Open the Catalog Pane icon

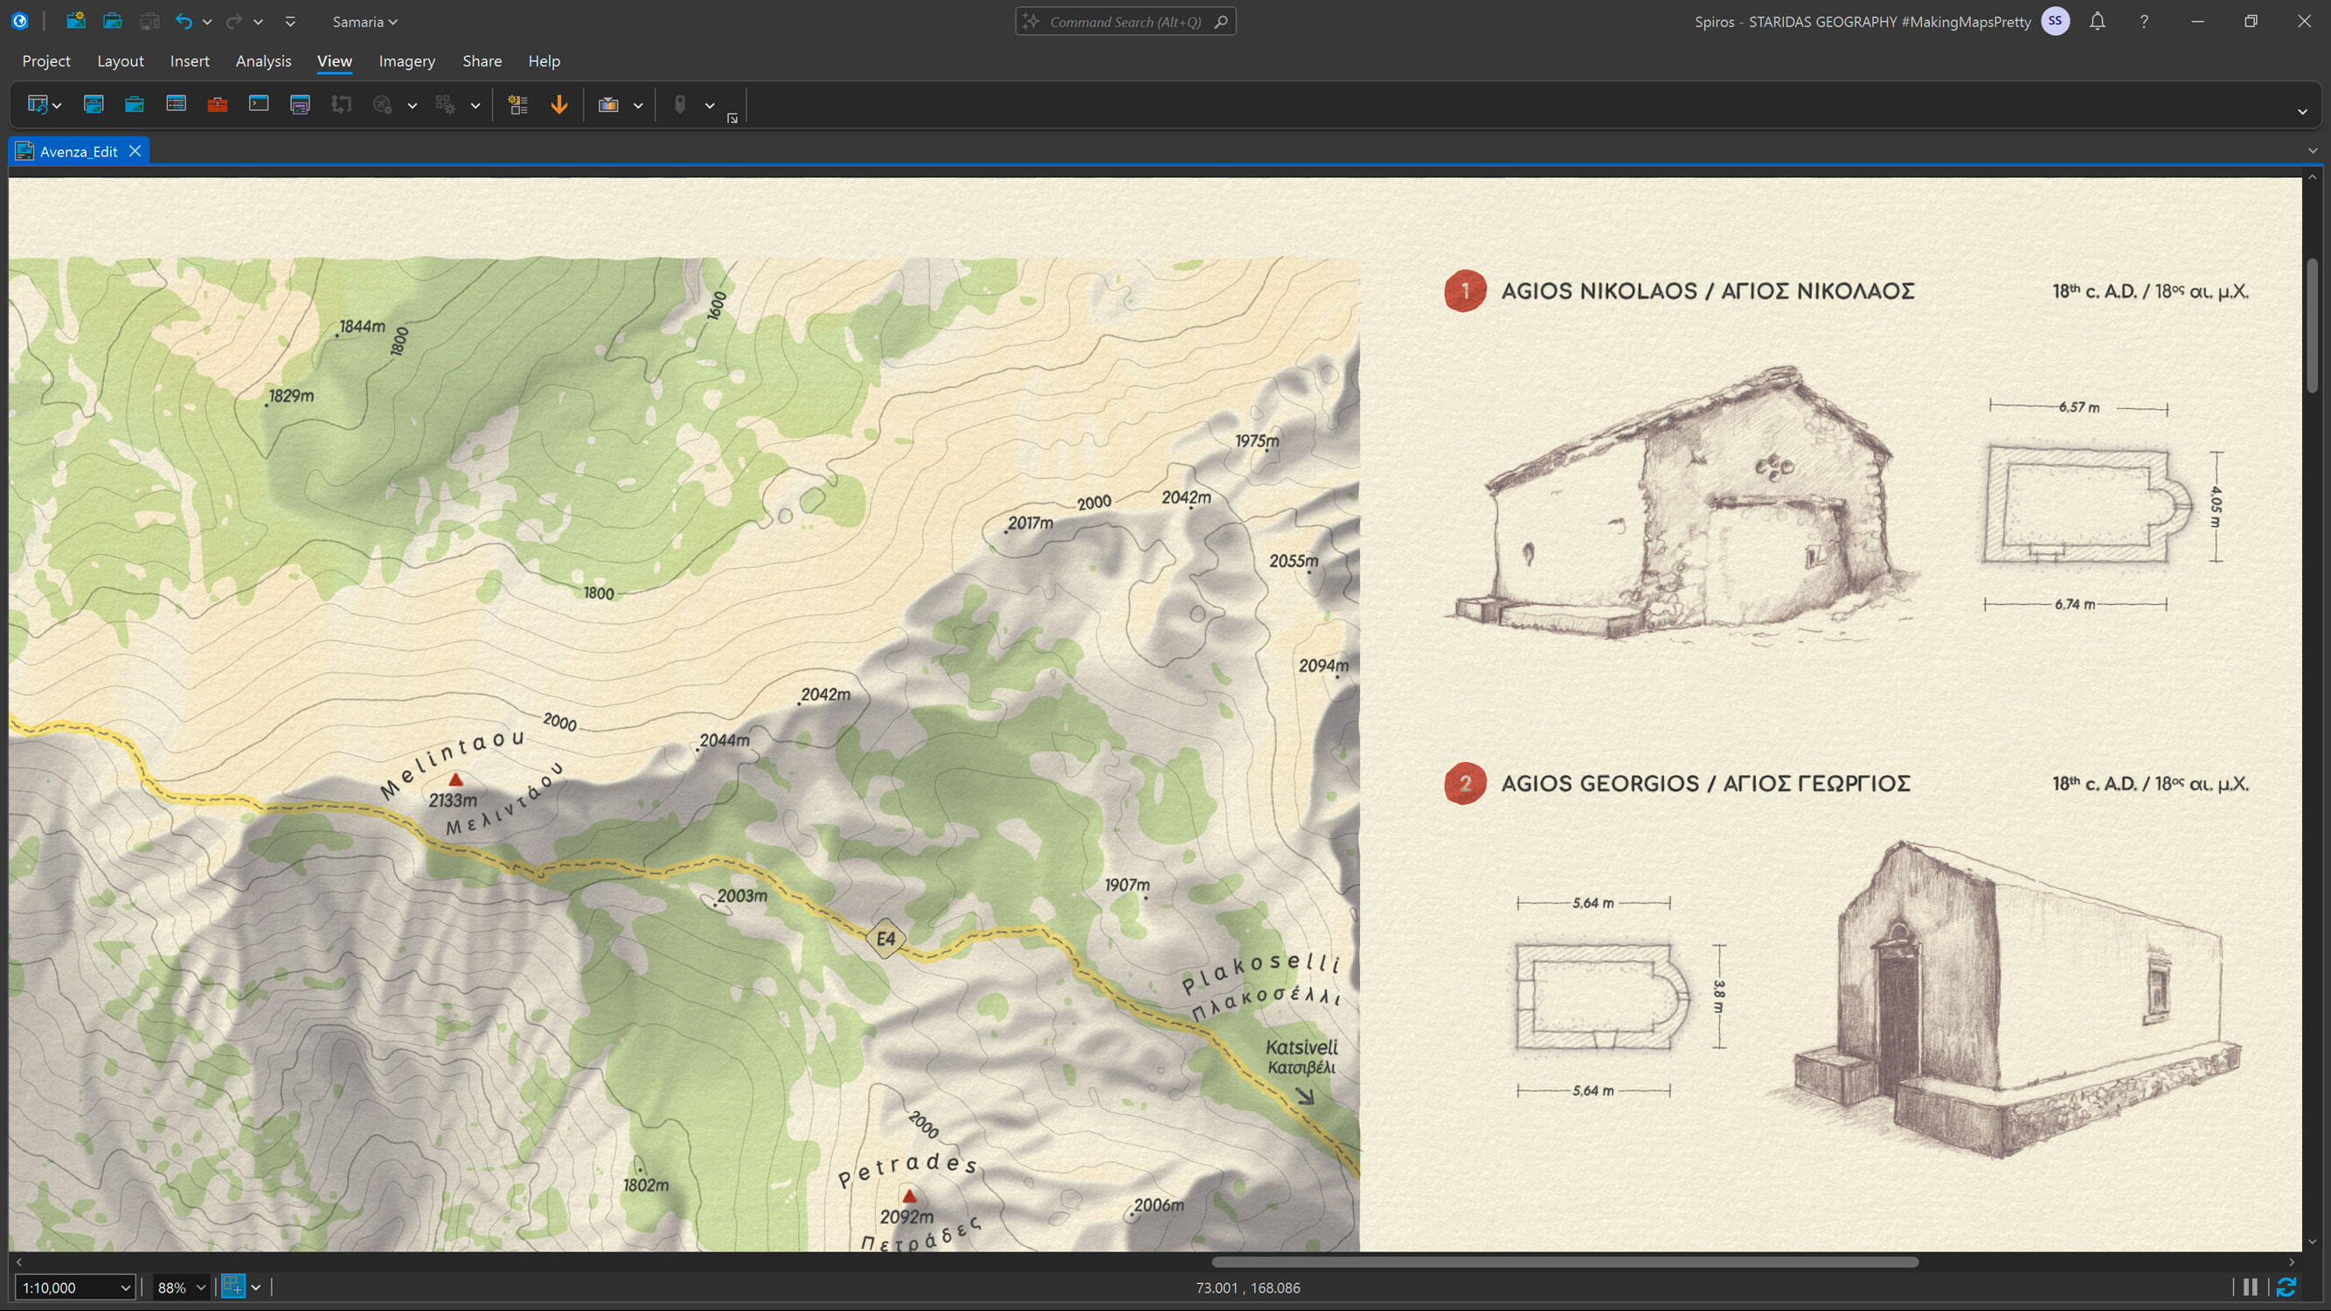tap(94, 104)
